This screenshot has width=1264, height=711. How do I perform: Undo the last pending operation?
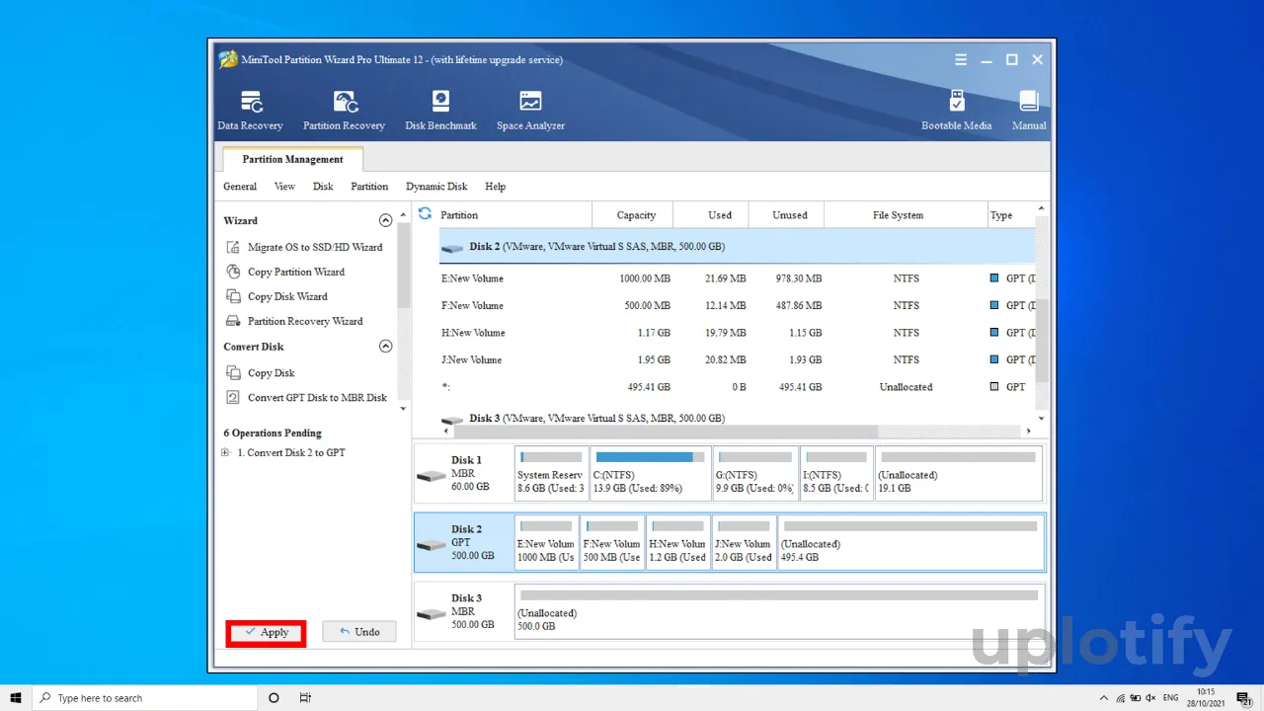point(359,632)
